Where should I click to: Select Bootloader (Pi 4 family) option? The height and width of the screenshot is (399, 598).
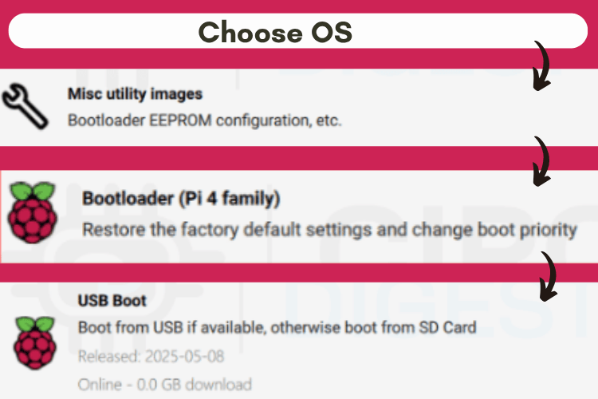point(181,197)
